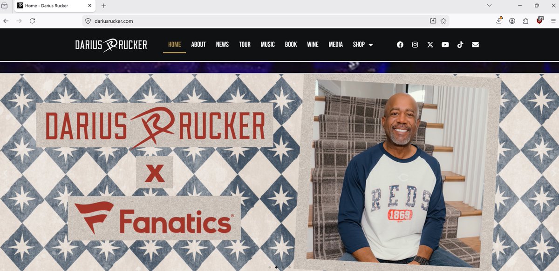Click the red Darius Rucker banner title

click(155, 125)
